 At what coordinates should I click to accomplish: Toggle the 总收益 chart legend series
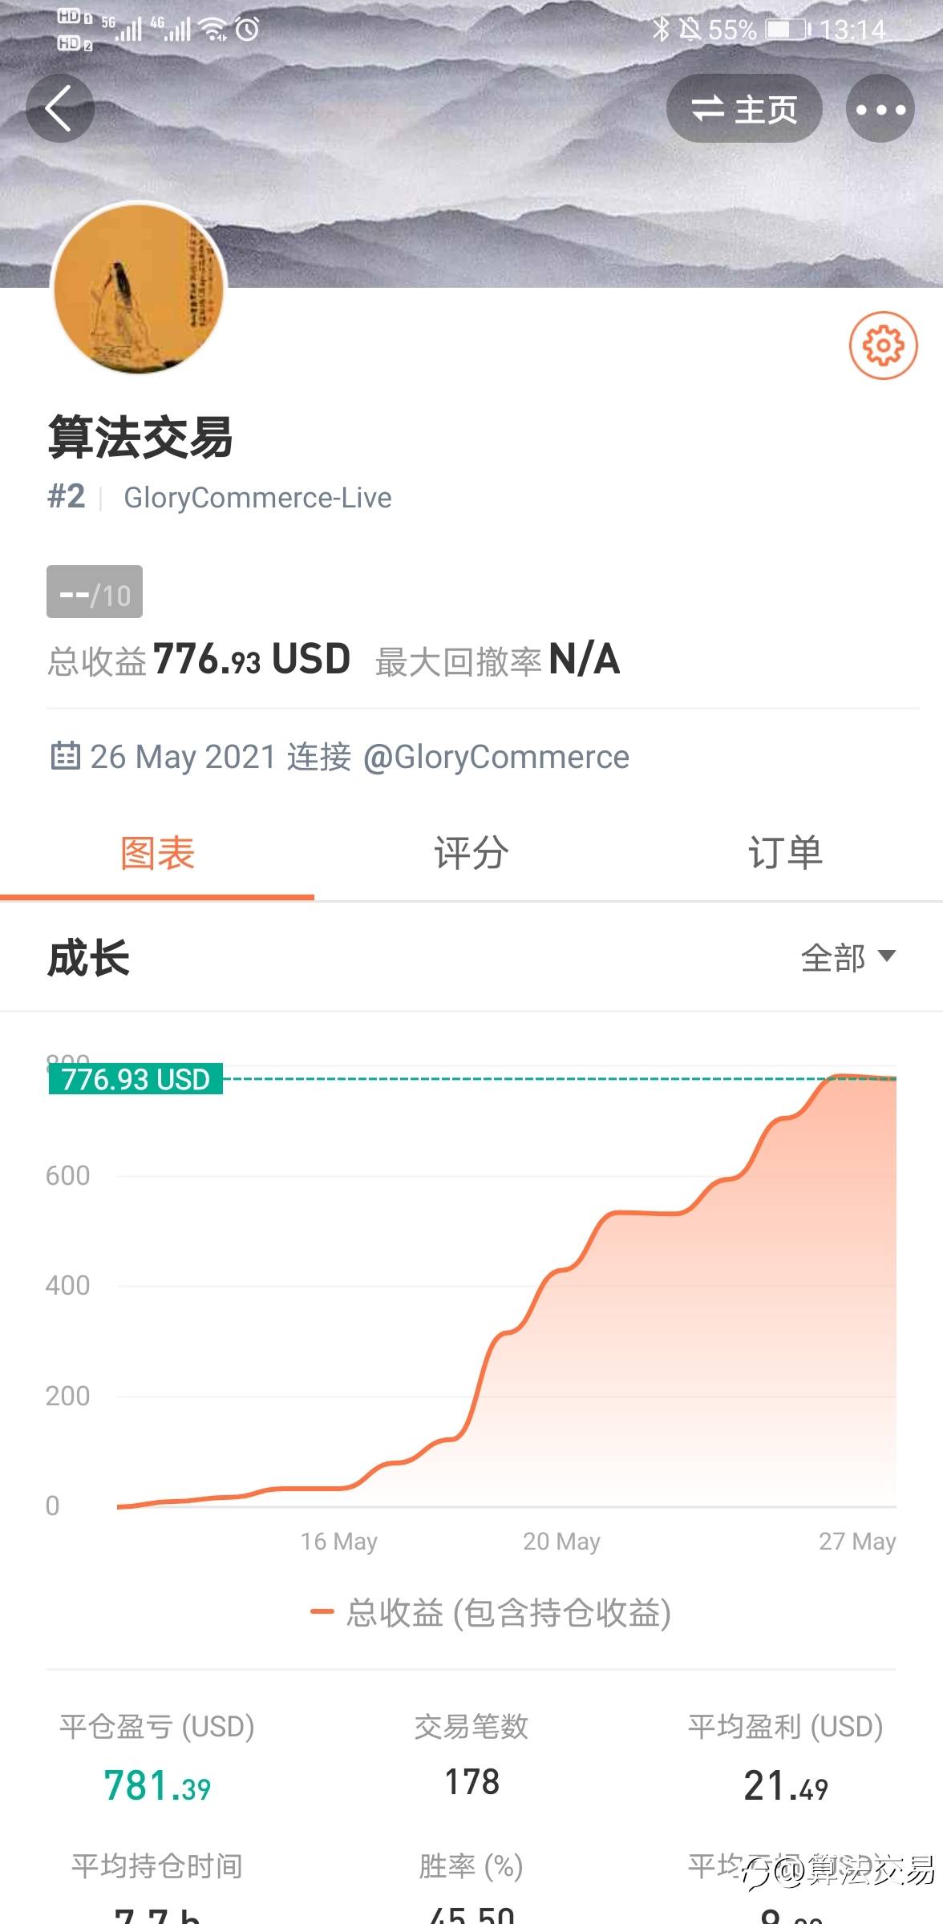pos(490,1612)
